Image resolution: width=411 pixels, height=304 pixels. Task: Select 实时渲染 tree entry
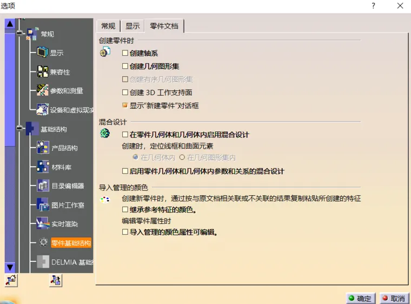point(64,224)
